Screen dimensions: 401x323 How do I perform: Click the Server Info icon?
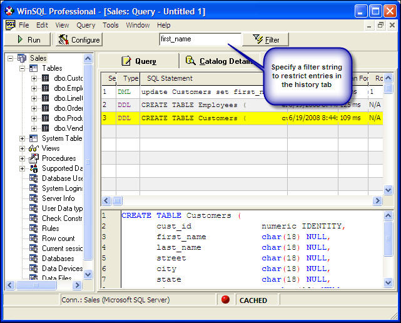click(x=34, y=198)
